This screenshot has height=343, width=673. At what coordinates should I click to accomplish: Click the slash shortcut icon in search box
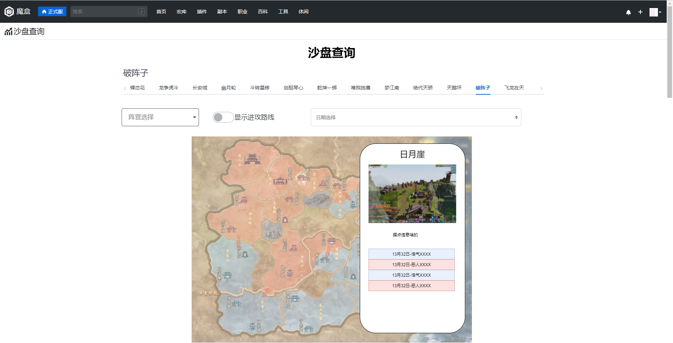(141, 11)
